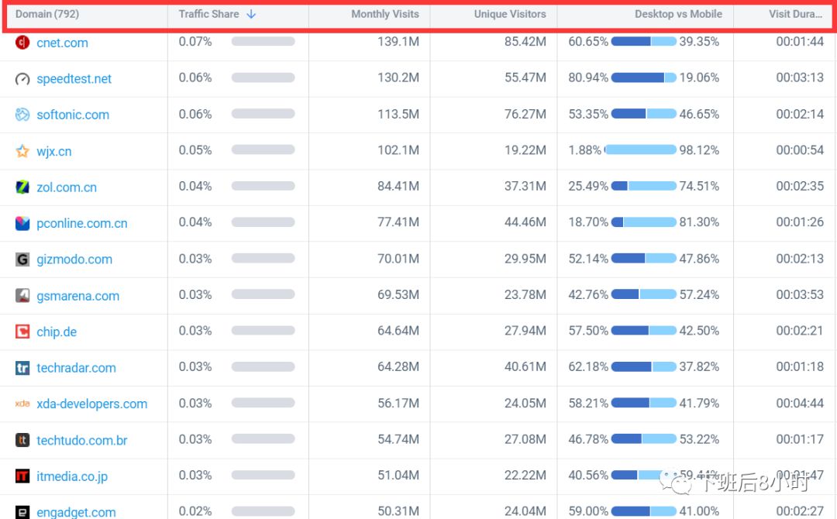Click the techtudo.com.br favicon
Viewport: 837px width, 519px height.
[22, 440]
